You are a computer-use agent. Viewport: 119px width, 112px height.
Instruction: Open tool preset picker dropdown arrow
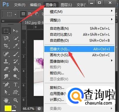15,14
